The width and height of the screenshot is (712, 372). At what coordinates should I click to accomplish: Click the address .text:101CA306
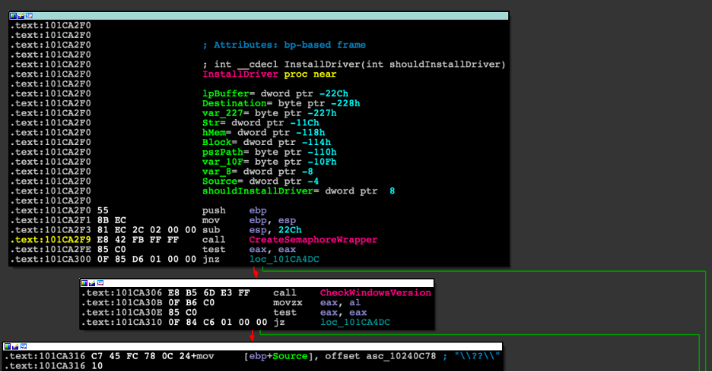click(x=121, y=293)
